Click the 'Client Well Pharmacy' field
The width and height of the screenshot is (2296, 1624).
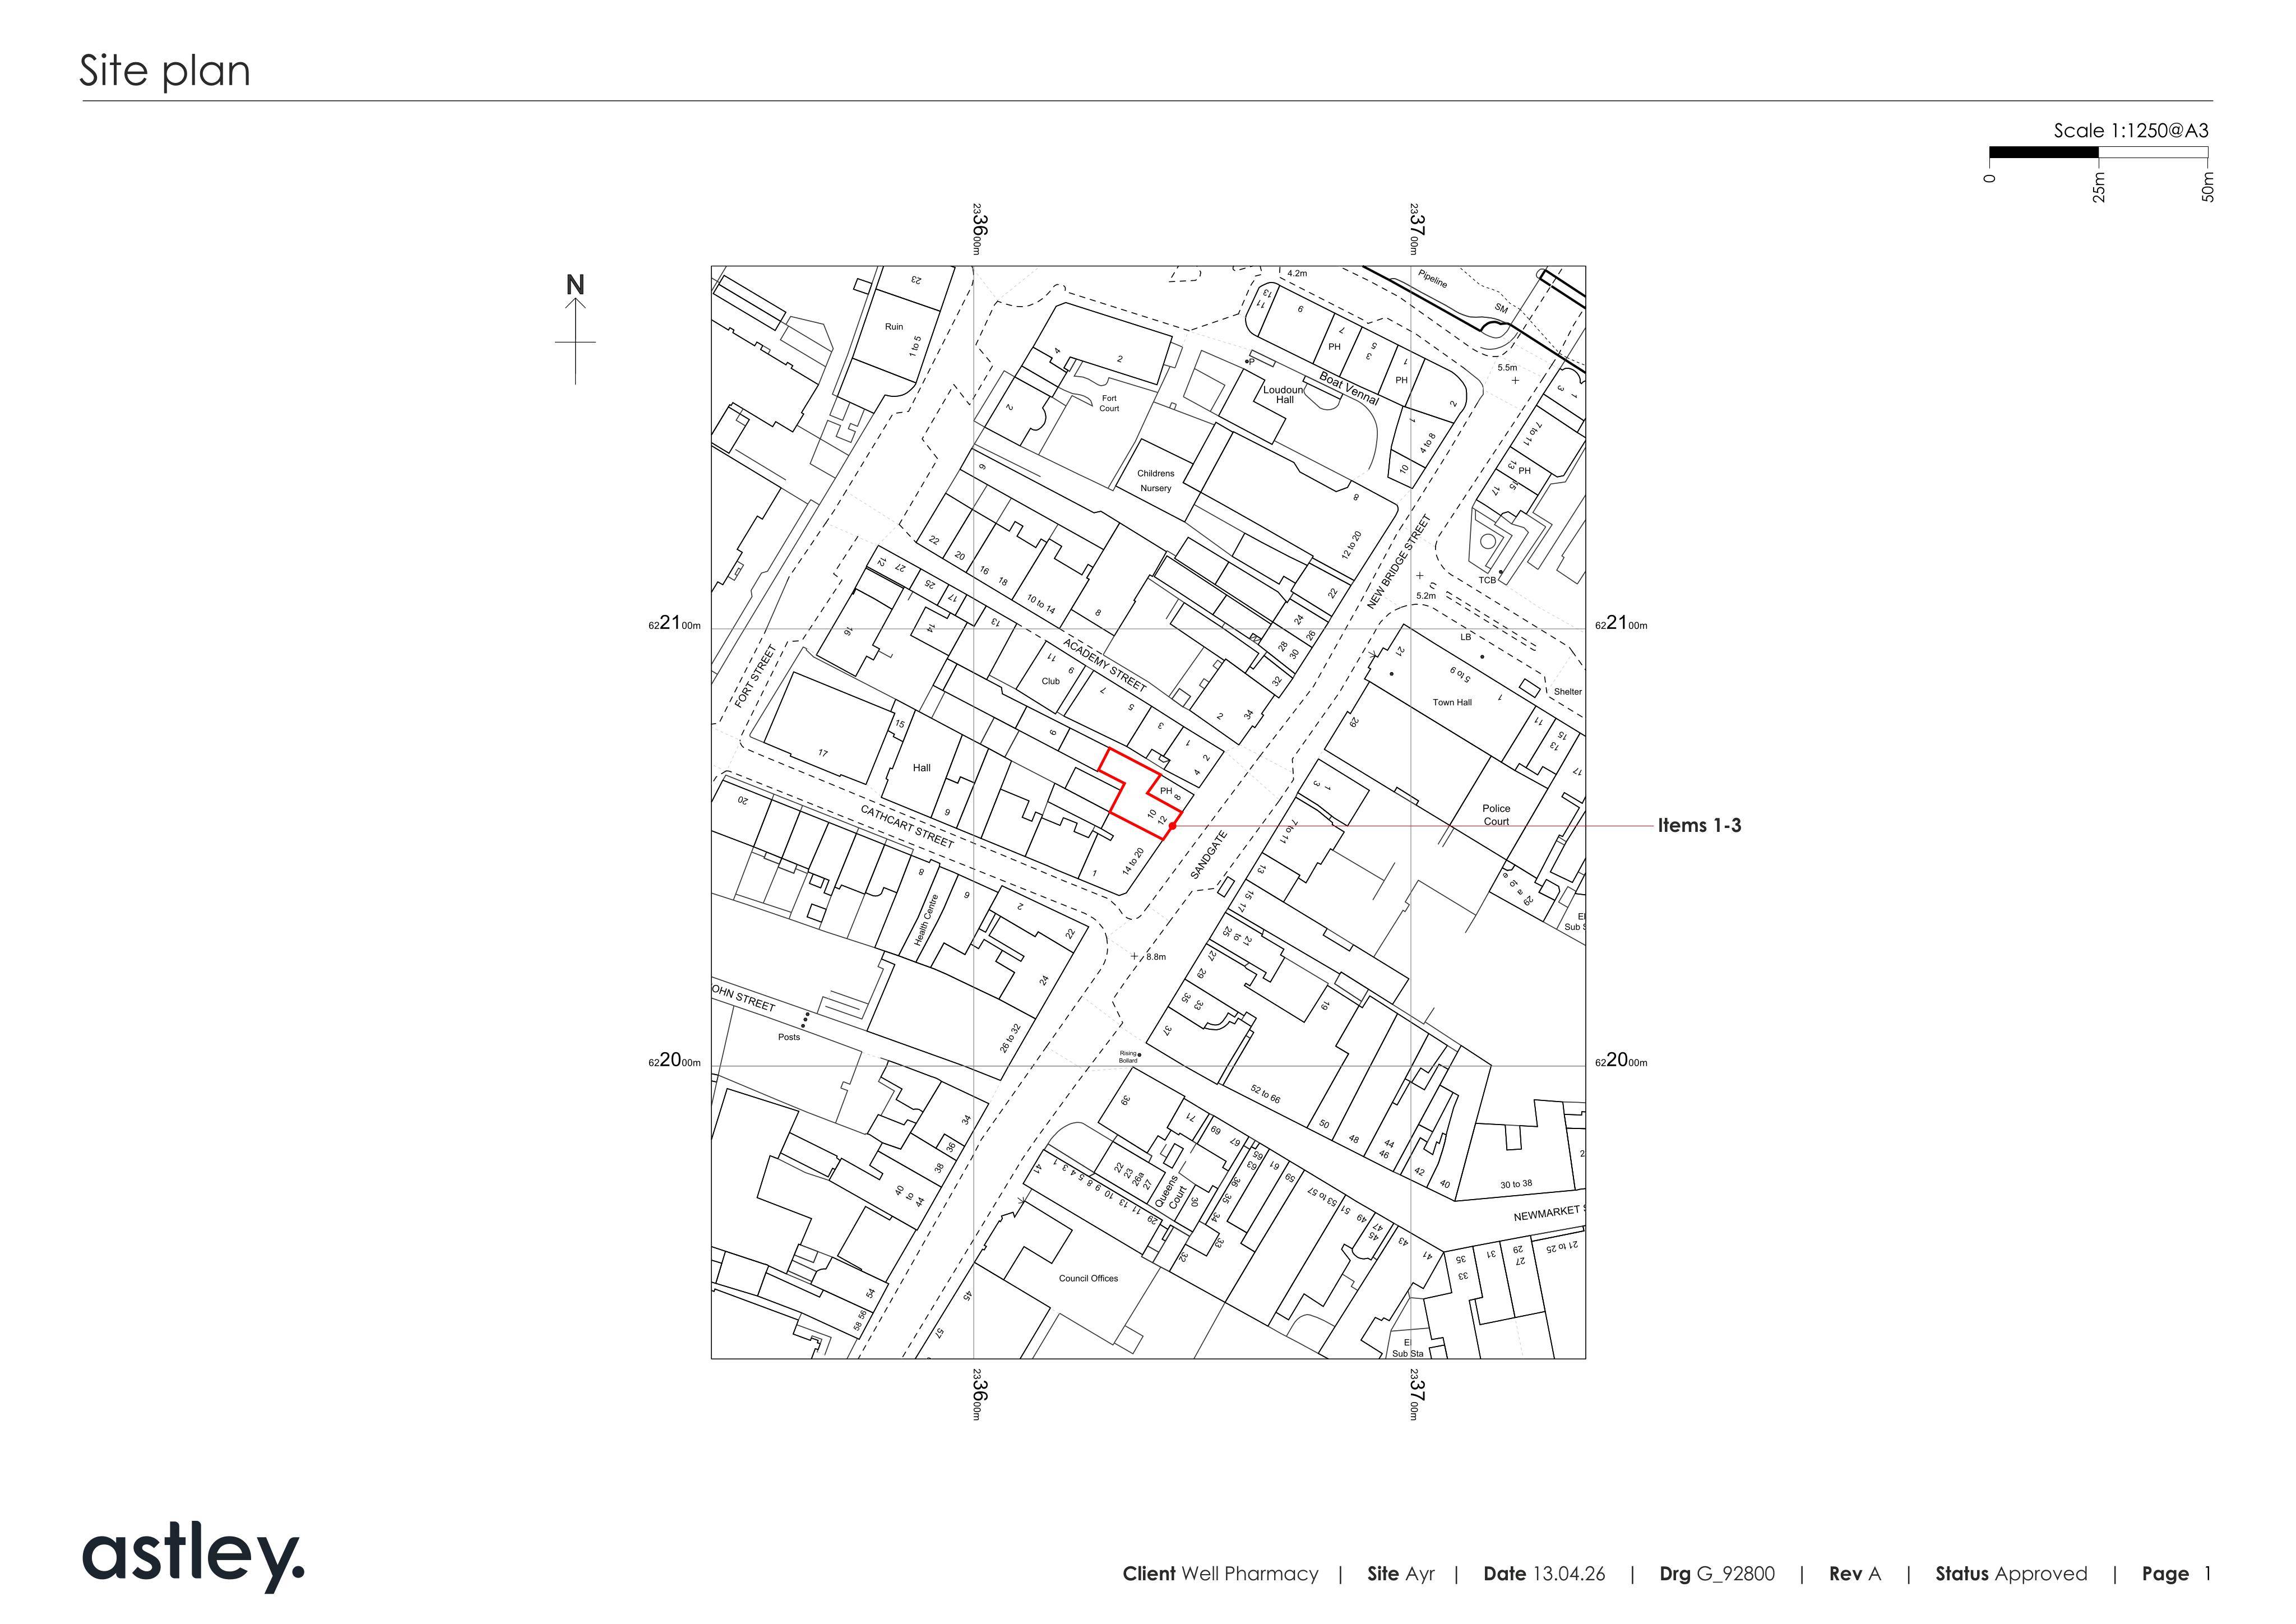point(1220,1574)
